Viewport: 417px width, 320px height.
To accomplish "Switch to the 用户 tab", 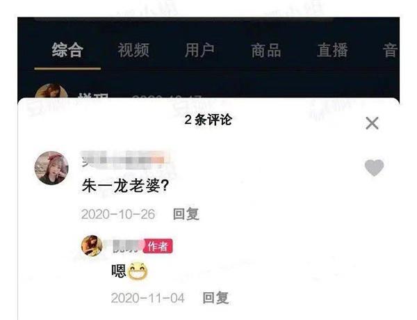I will (199, 50).
